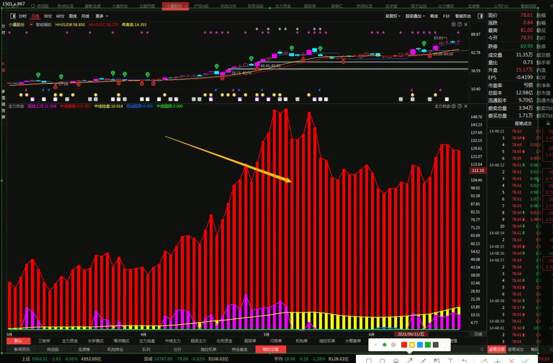Open the emoji sticker tool
Viewport: 553px width, 363px height.
pyautogui.click(x=396, y=361)
